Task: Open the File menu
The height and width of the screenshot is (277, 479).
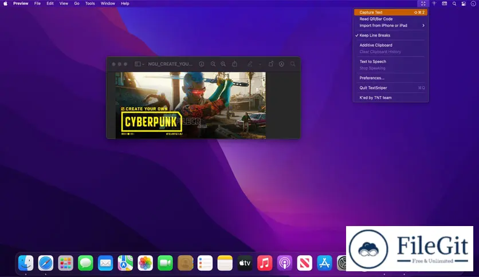Action: (x=37, y=3)
